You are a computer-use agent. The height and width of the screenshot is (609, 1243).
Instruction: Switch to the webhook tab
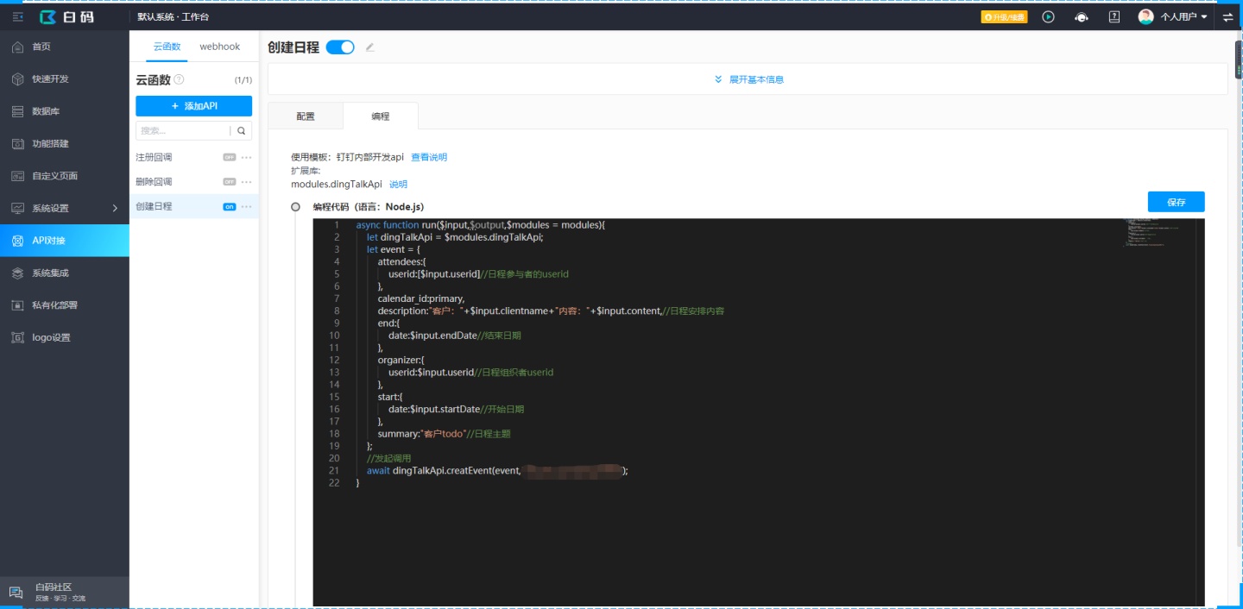220,47
